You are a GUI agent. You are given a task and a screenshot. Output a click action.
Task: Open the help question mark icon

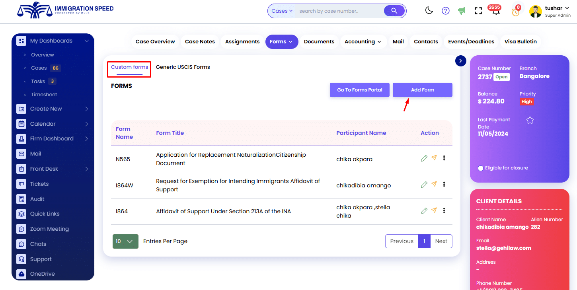coord(446,11)
